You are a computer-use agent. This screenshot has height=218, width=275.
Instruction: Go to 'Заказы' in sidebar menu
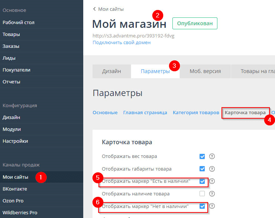pyautogui.click(x=11, y=46)
